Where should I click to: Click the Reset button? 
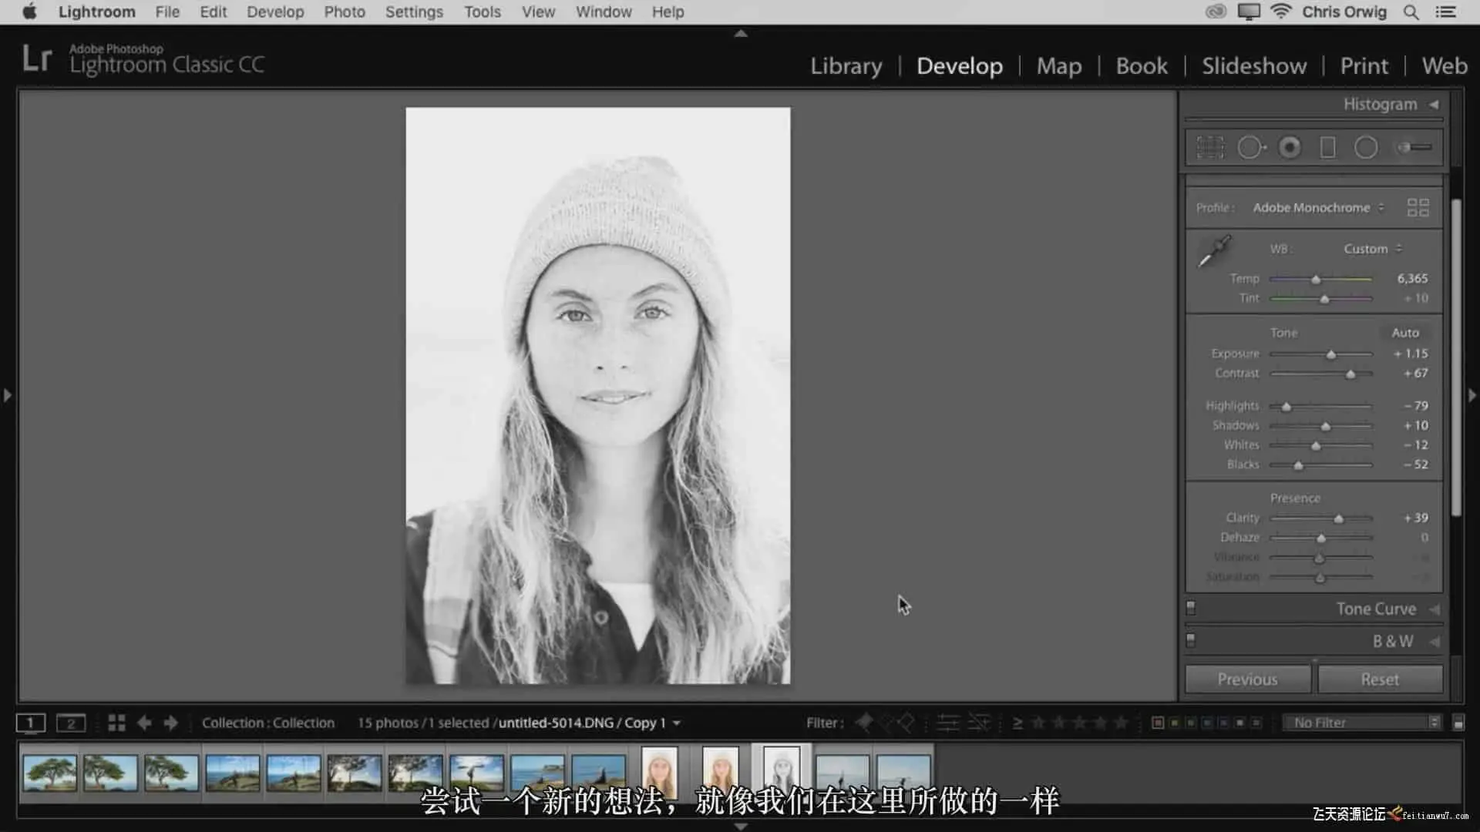point(1379,679)
